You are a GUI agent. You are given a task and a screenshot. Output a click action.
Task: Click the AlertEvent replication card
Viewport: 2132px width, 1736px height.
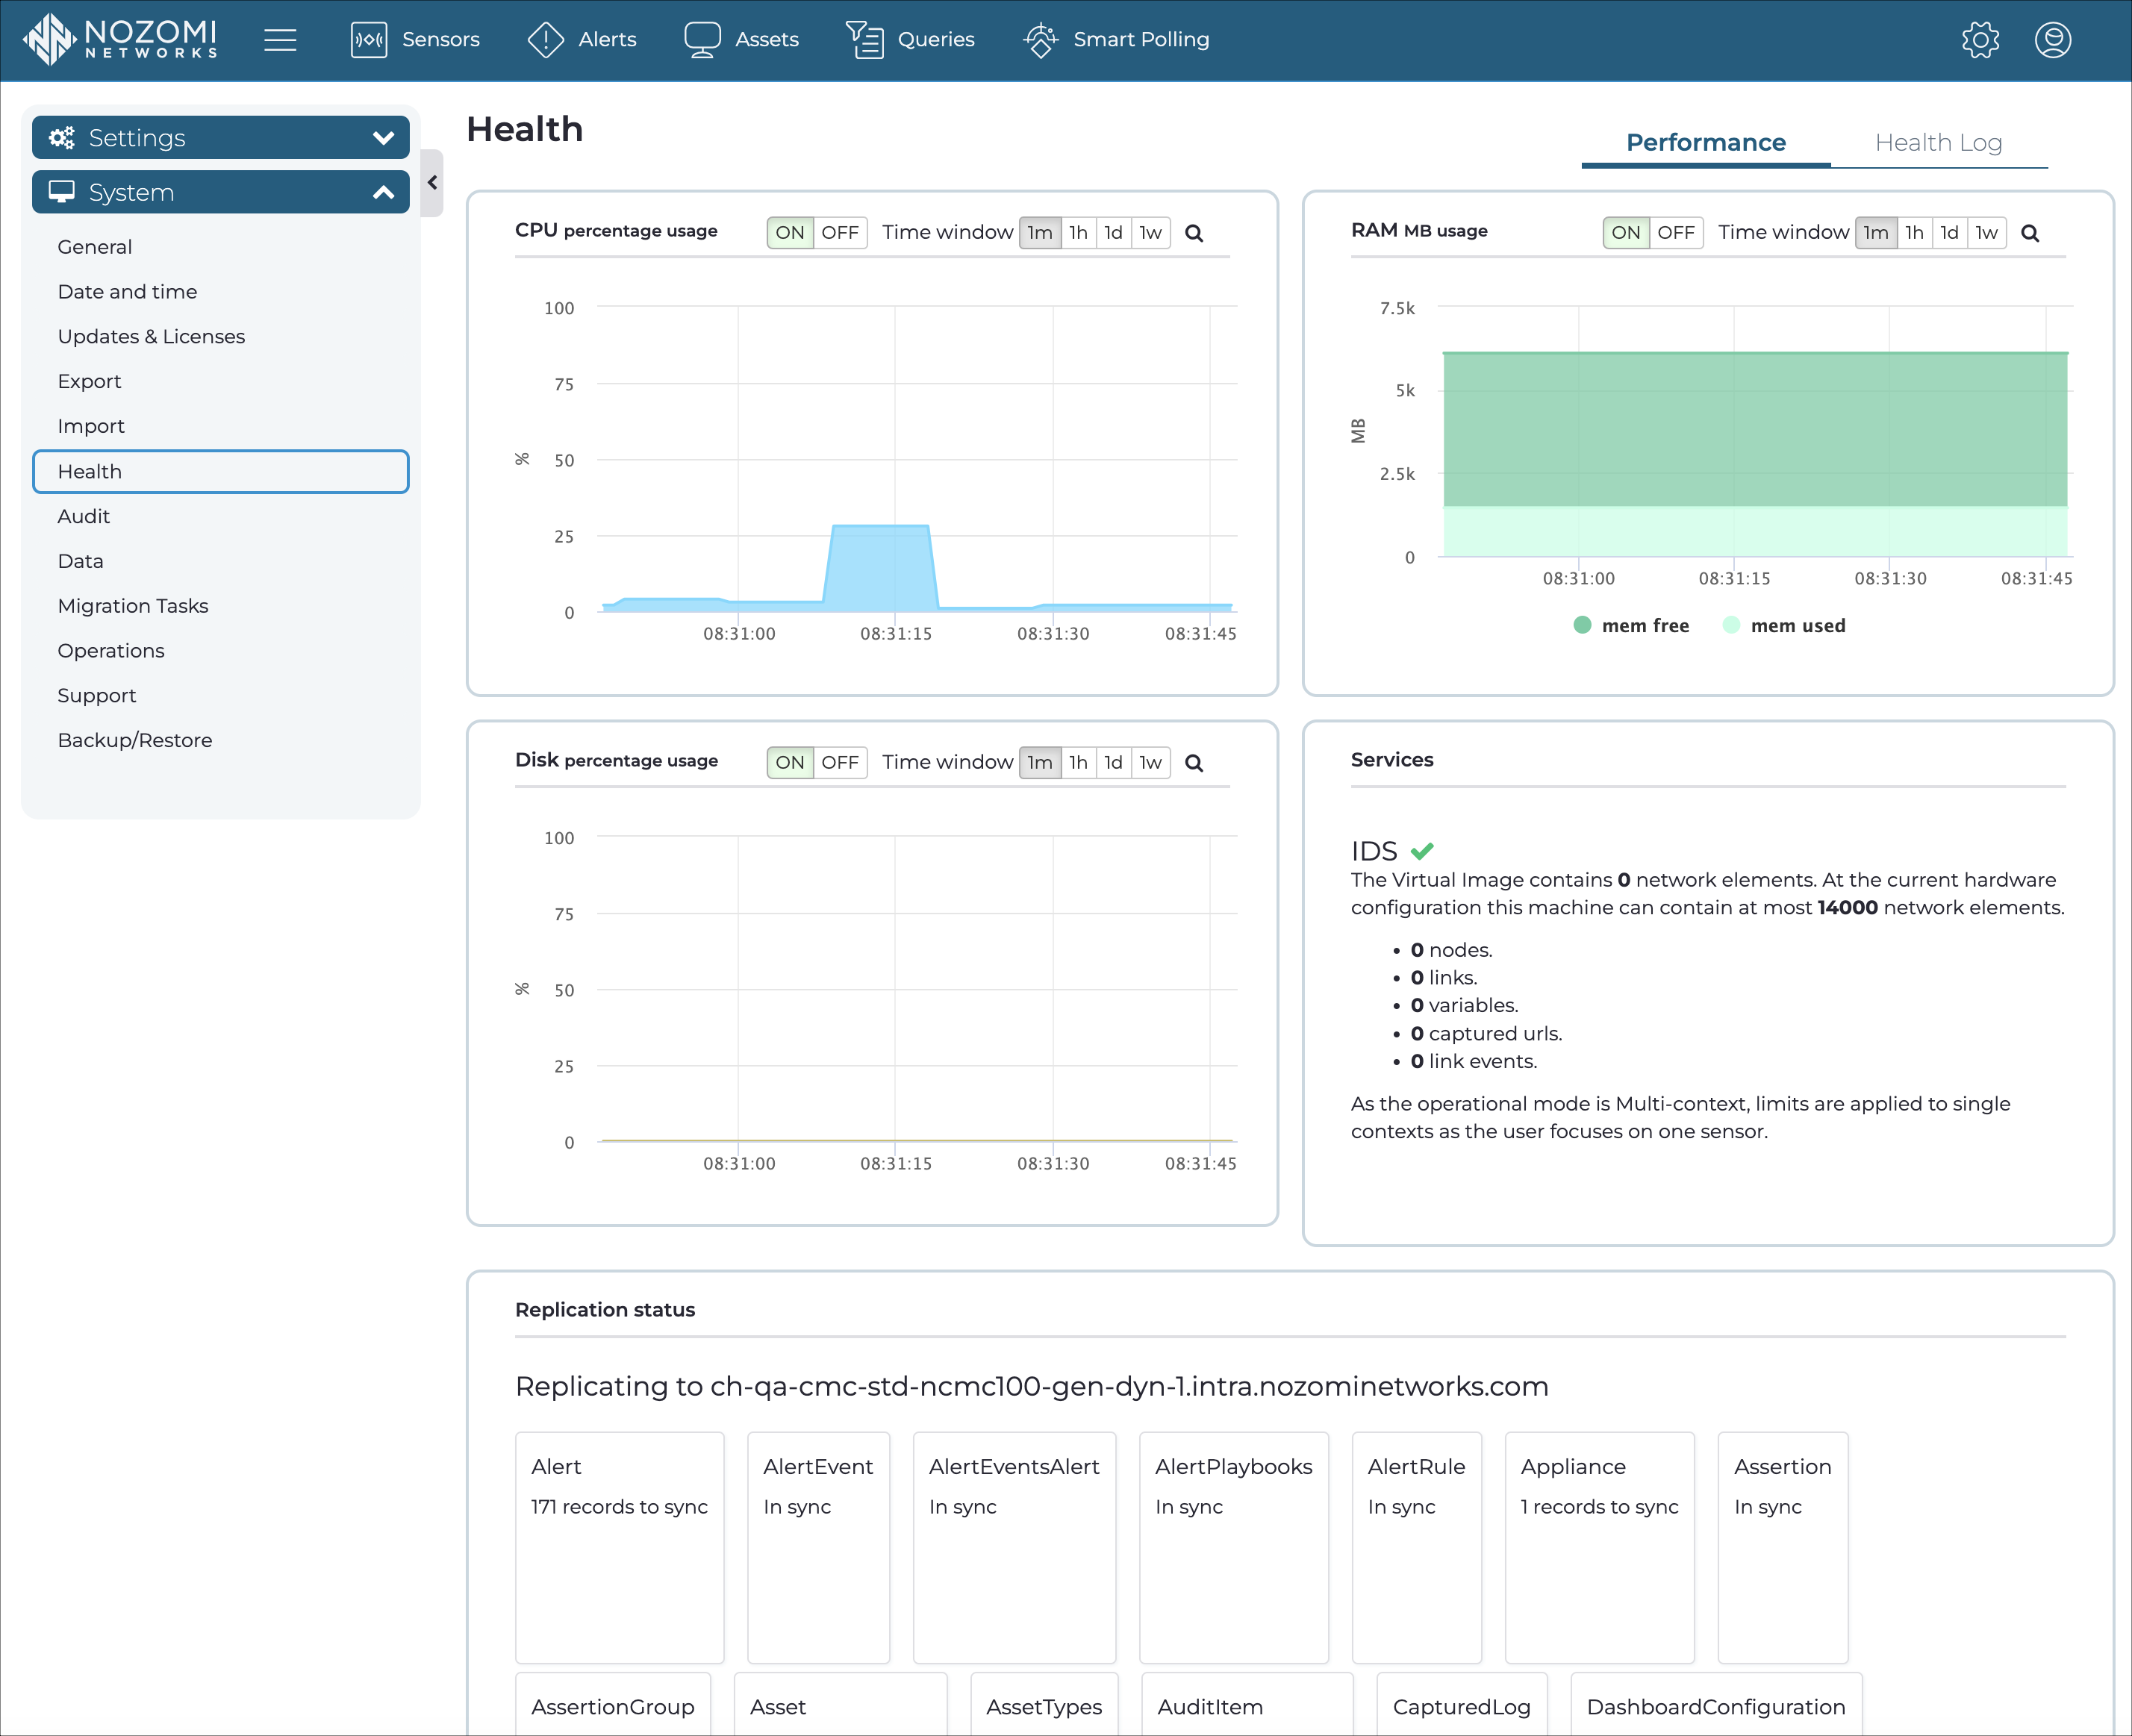coord(818,1547)
